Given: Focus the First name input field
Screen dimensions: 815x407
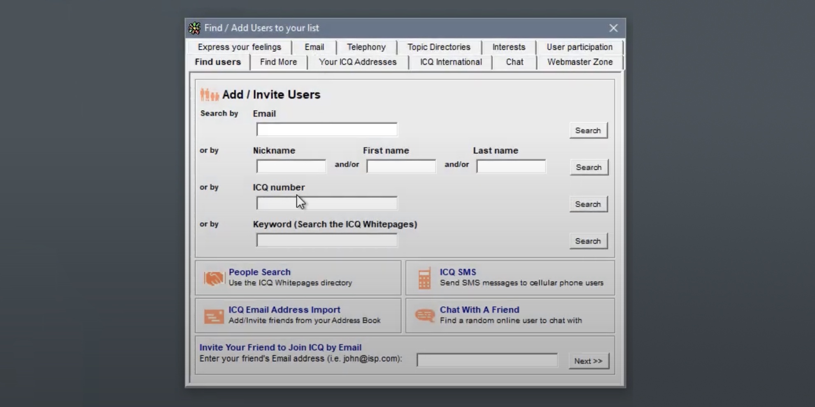Looking at the screenshot, I should (401, 166).
